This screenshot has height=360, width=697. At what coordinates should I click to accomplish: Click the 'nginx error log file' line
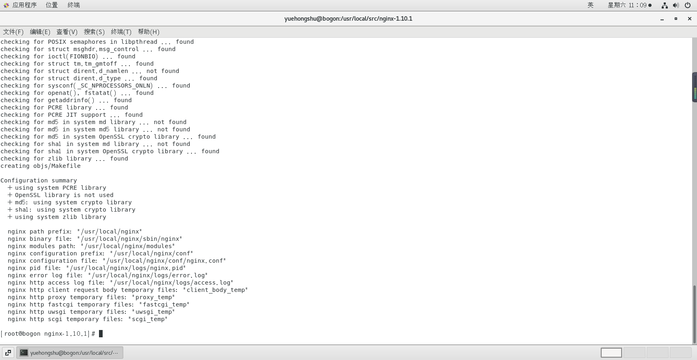108,275
